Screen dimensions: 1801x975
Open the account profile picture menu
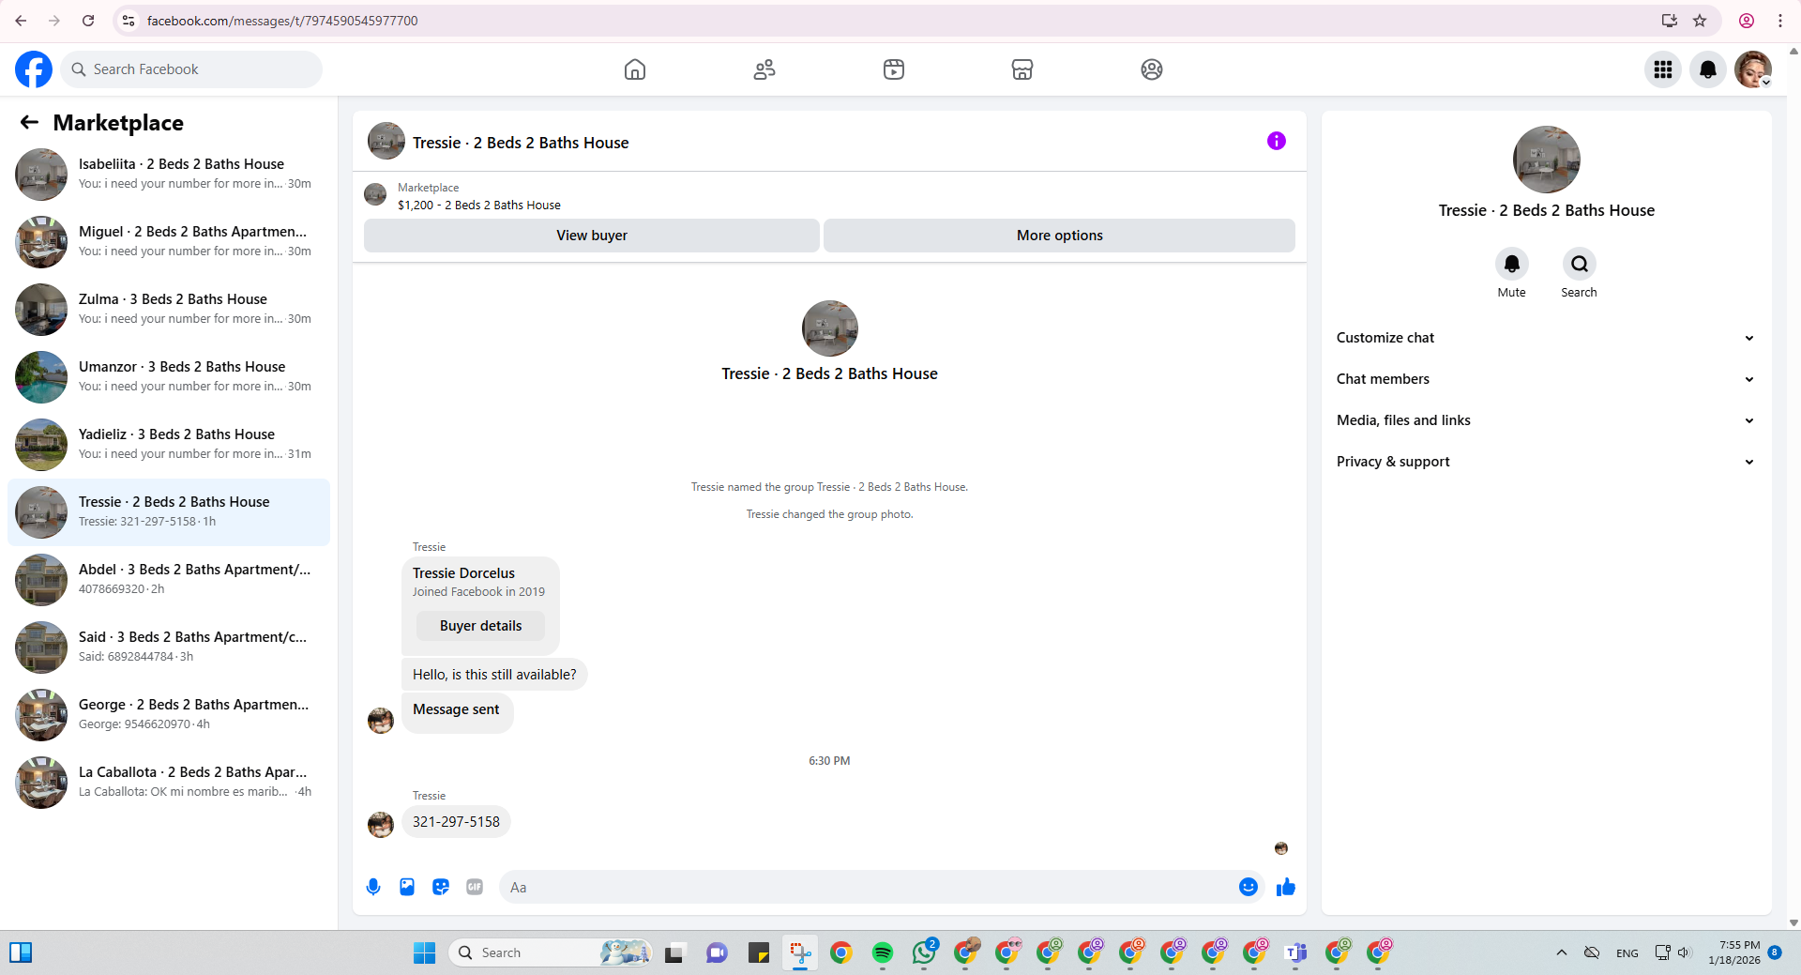(1753, 69)
